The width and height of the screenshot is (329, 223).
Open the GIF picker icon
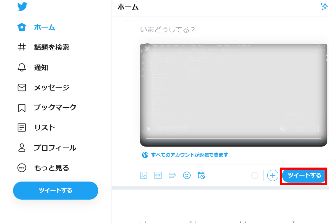[x=158, y=175]
